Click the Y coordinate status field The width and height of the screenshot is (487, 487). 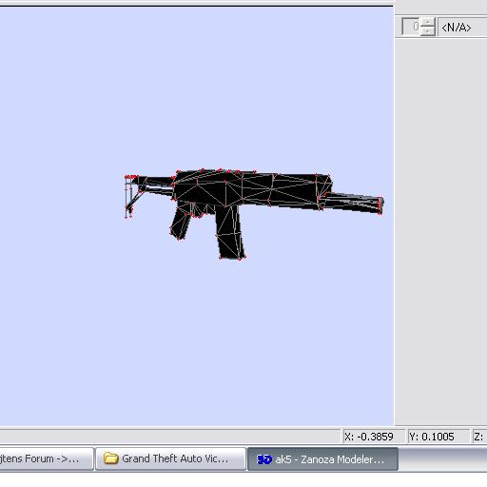pyautogui.click(x=438, y=437)
